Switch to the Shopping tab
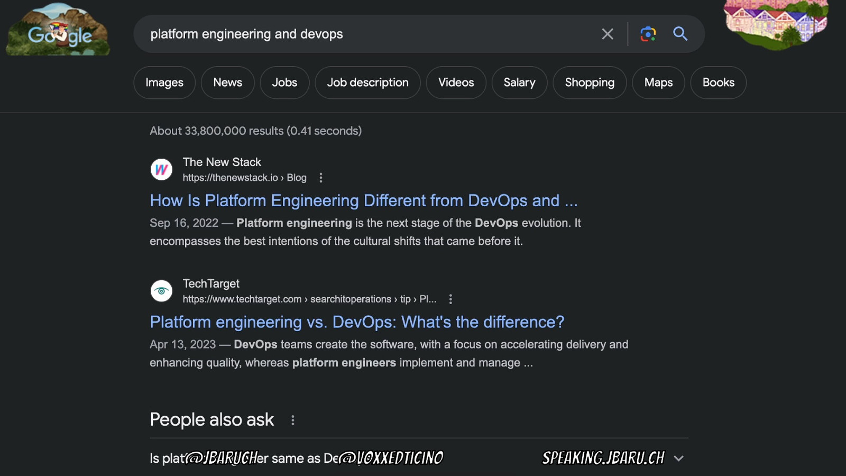Viewport: 846px width, 476px height. (590, 83)
